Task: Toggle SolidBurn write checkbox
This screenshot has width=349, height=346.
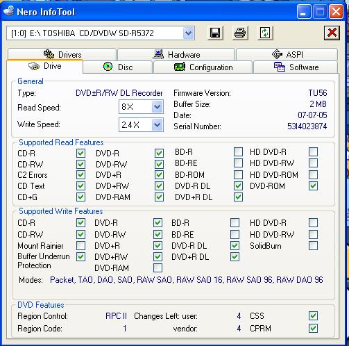Action: click(x=313, y=245)
